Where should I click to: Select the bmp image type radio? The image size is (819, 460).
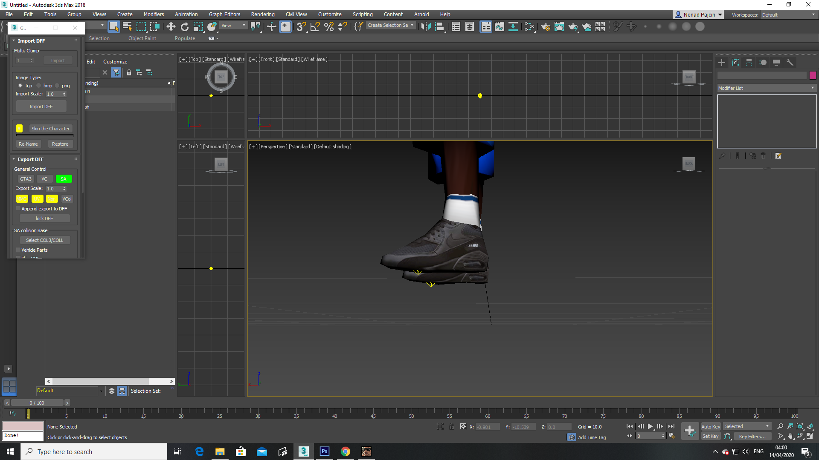point(38,86)
